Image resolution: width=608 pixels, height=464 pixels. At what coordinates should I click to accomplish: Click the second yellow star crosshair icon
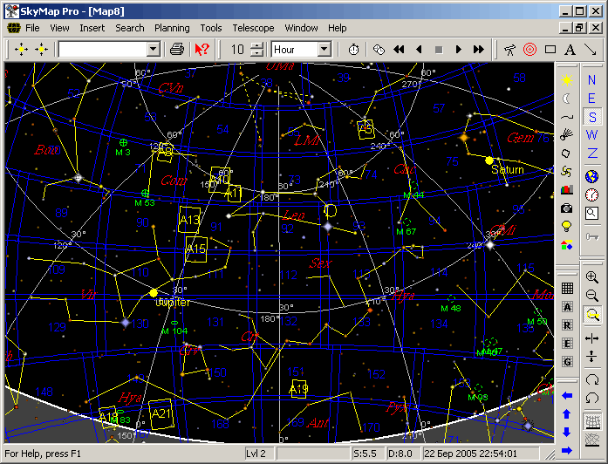41,50
